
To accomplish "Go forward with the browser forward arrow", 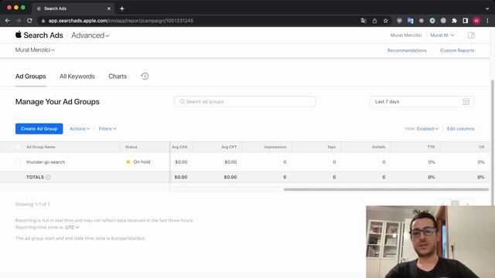I will tap(19, 21).
